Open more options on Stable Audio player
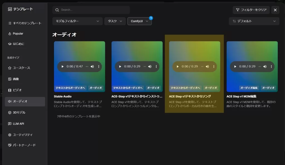This screenshot has height=165, width=285. click(99, 67)
